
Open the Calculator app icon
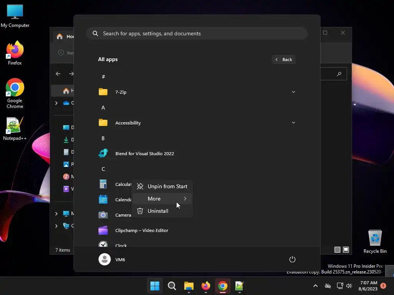pos(103,184)
